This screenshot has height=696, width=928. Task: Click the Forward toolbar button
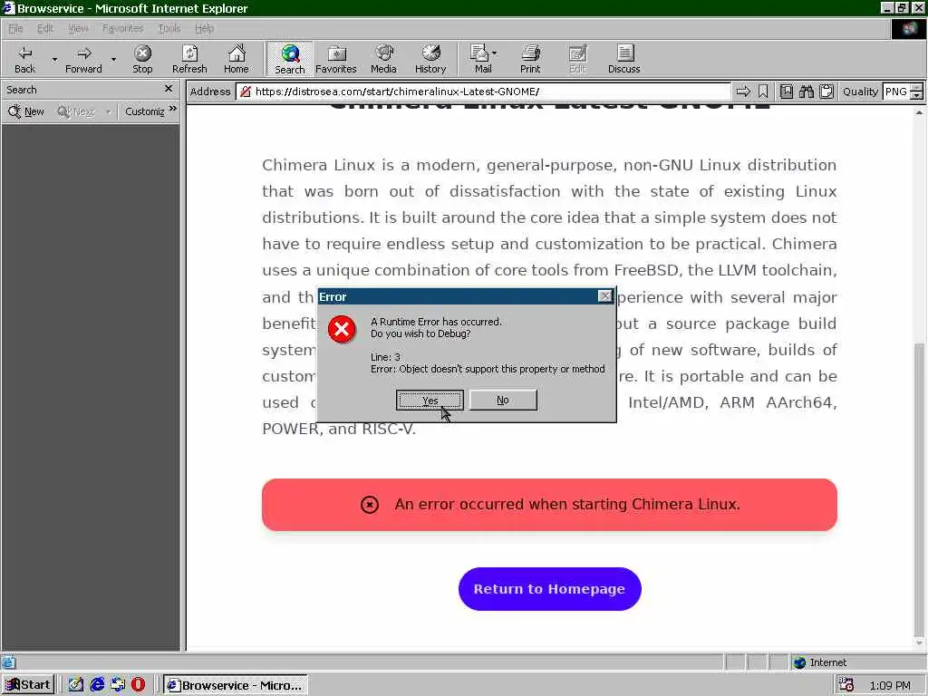point(83,59)
